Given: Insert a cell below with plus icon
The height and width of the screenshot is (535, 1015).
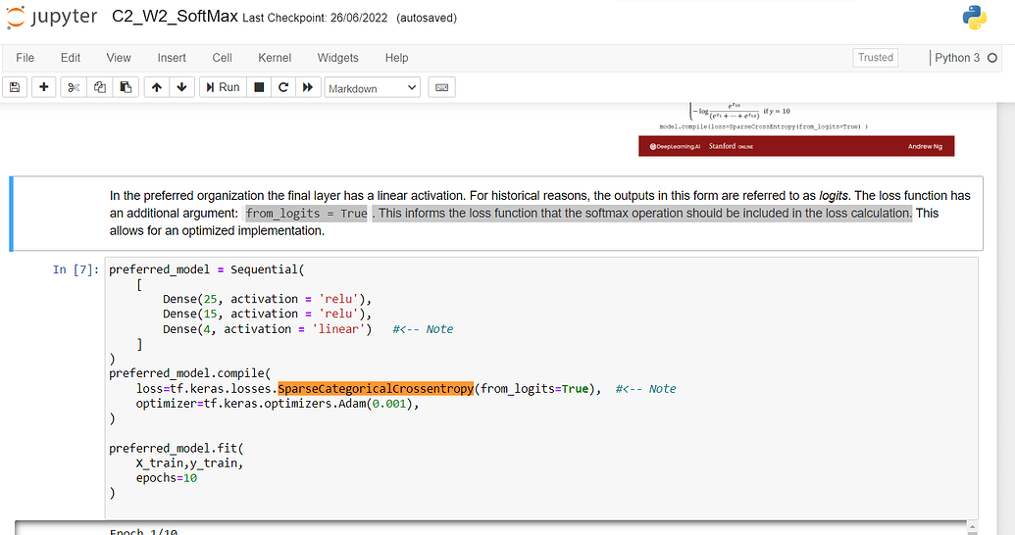Looking at the screenshot, I should point(44,87).
